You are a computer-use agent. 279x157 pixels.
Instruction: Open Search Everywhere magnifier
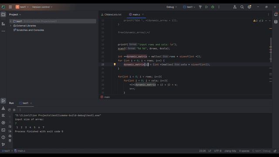tap(242, 7)
